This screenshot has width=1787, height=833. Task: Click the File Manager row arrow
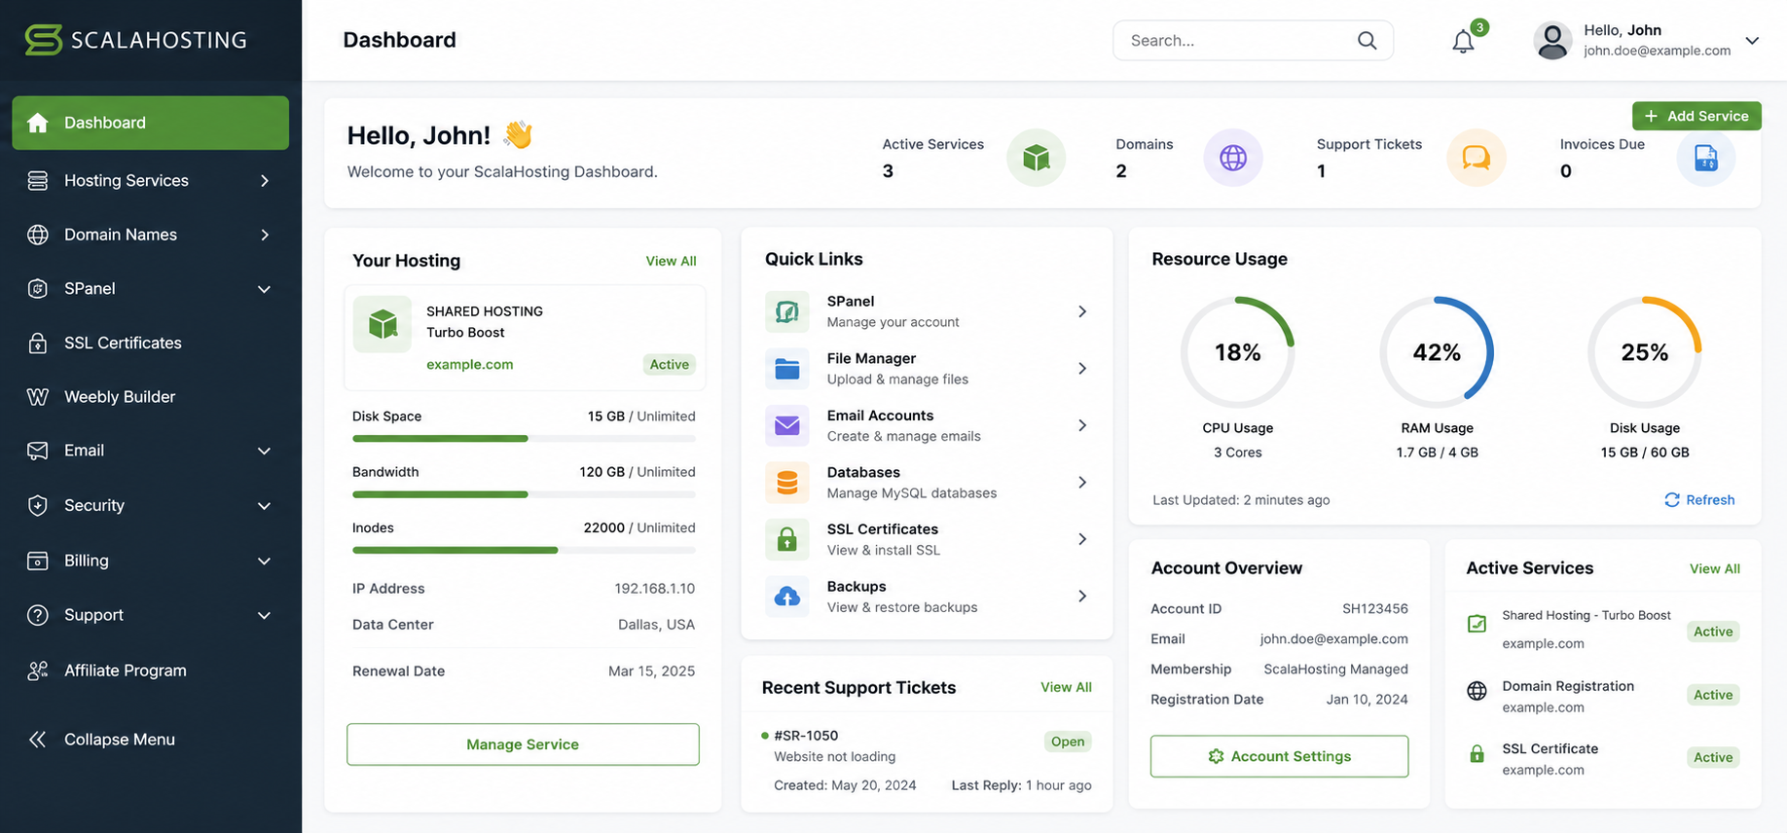[1082, 369]
